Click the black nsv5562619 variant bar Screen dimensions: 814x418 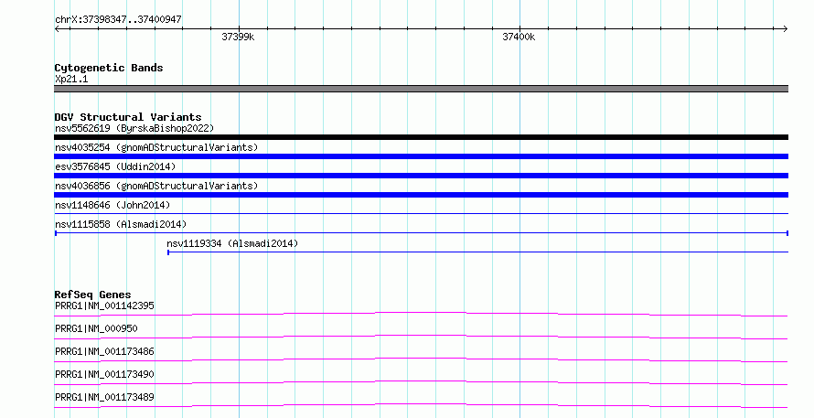(x=421, y=137)
